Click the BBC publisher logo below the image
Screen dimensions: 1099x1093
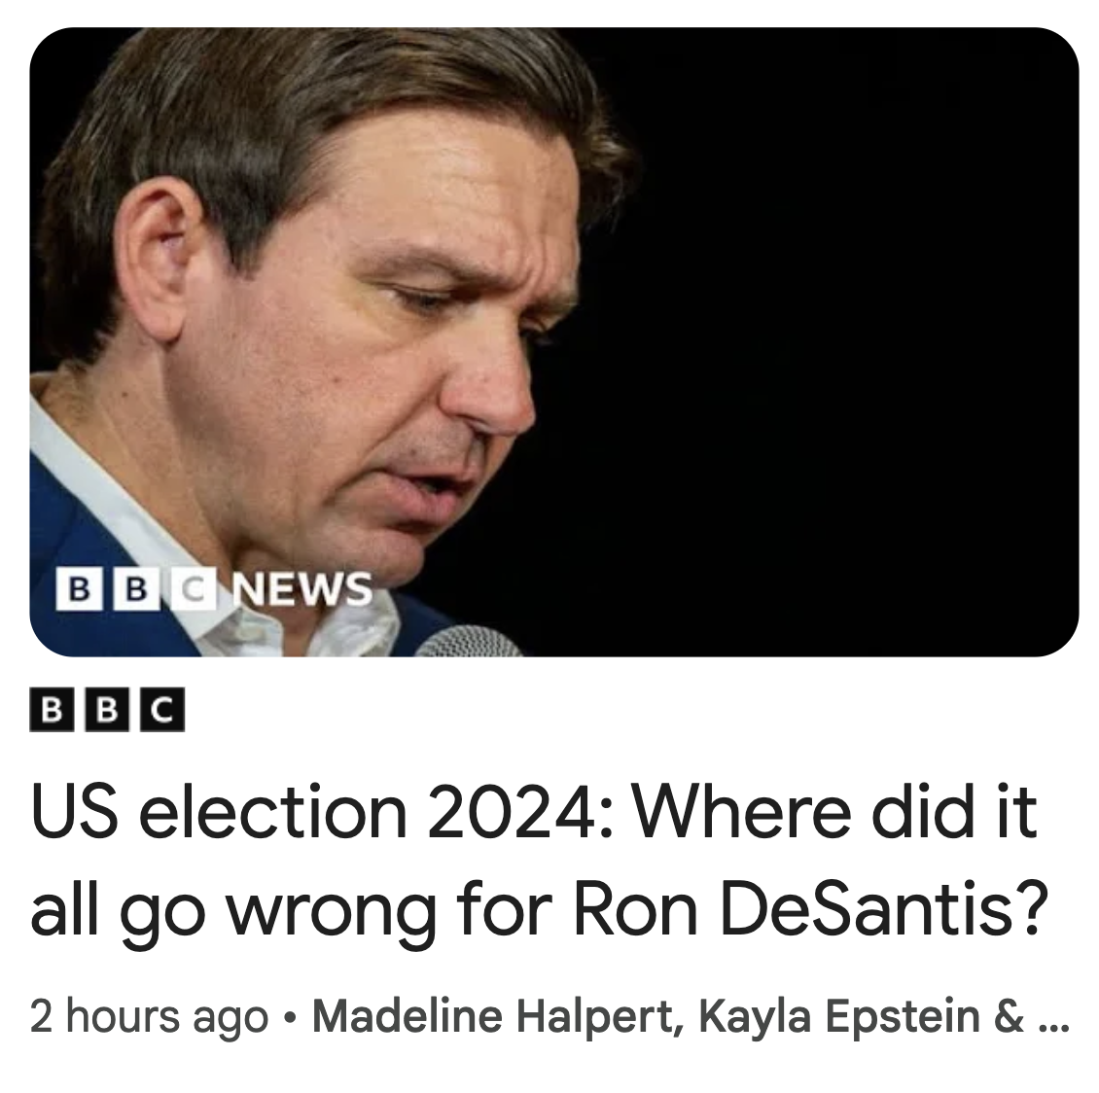(x=106, y=711)
